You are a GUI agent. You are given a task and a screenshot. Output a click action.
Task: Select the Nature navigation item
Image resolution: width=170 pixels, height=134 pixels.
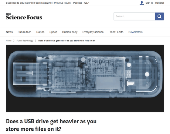(x=40, y=32)
